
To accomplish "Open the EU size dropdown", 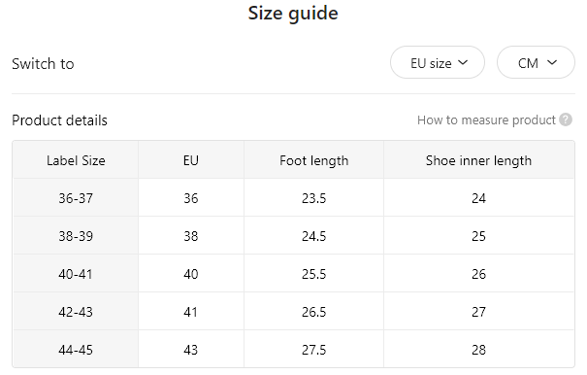I will click(x=438, y=62).
